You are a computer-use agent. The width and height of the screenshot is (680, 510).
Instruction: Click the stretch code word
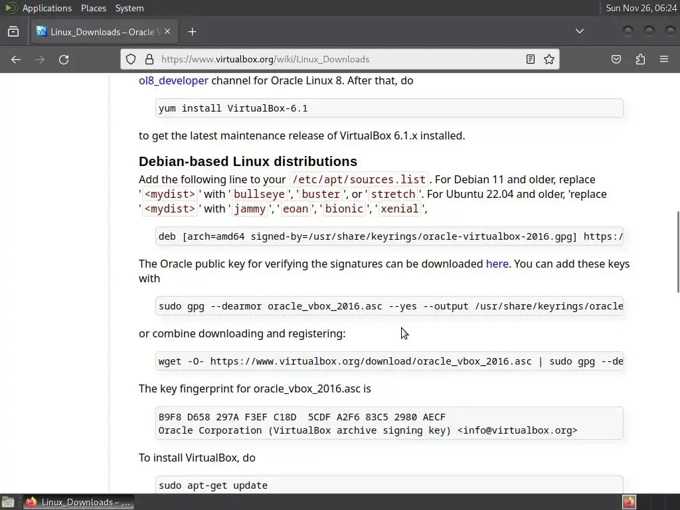coord(393,195)
